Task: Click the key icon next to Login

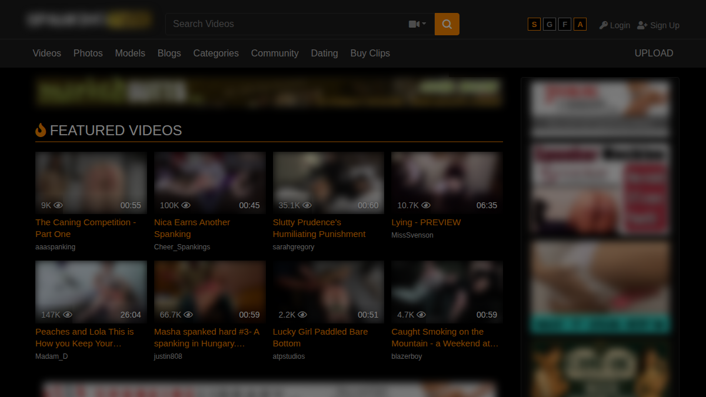Action: coord(604,25)
